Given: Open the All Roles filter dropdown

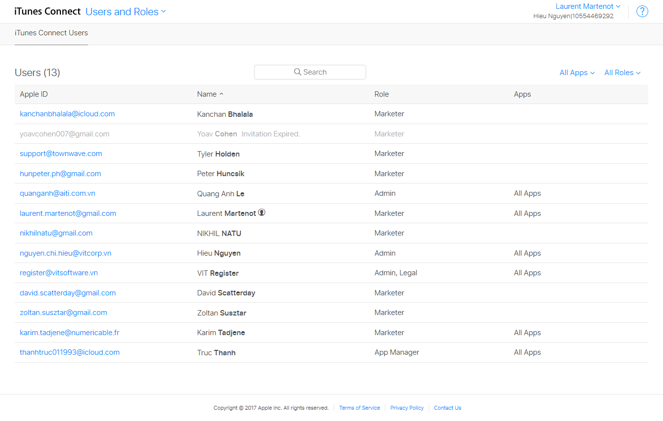Looking at the screenshot, I should [622, 73].
